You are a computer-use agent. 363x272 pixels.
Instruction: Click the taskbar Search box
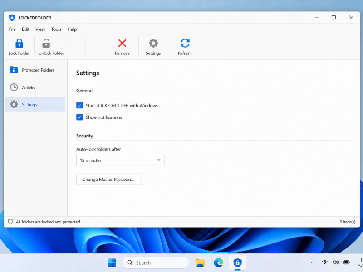pyautogui.click(x=155, y=263)
